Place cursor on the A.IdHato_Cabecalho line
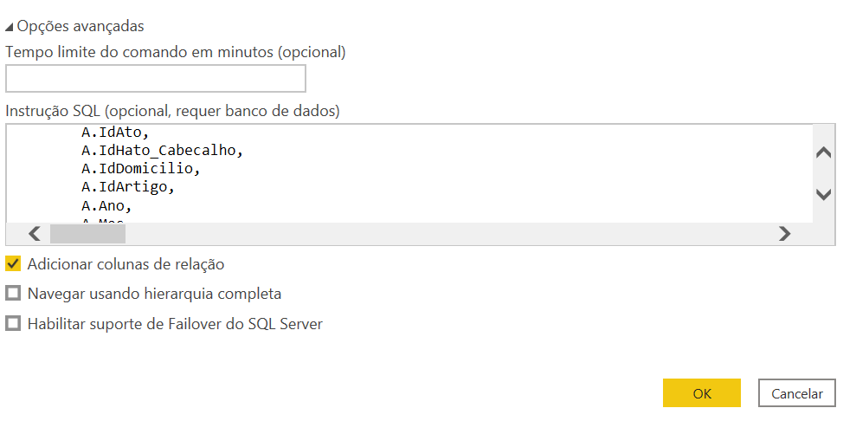 pyautogui.click(x=162, y=151)
